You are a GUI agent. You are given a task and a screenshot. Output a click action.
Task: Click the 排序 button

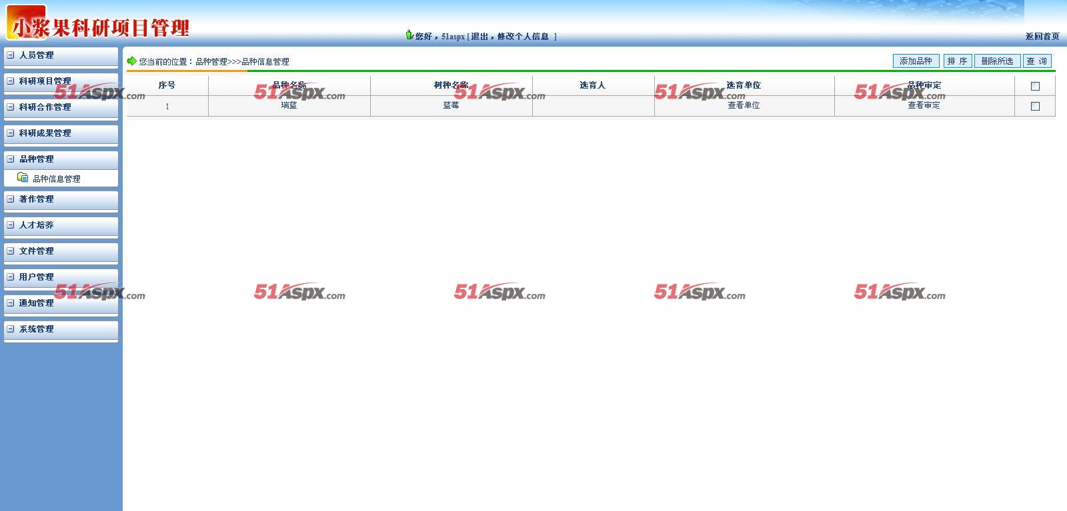[x=958, y=61]
